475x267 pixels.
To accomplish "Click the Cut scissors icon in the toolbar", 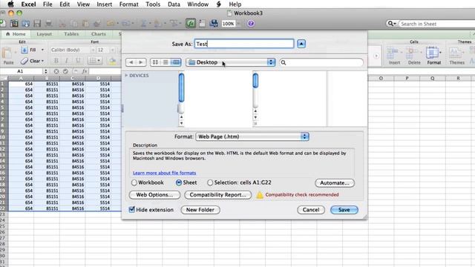I will [62, 23].
